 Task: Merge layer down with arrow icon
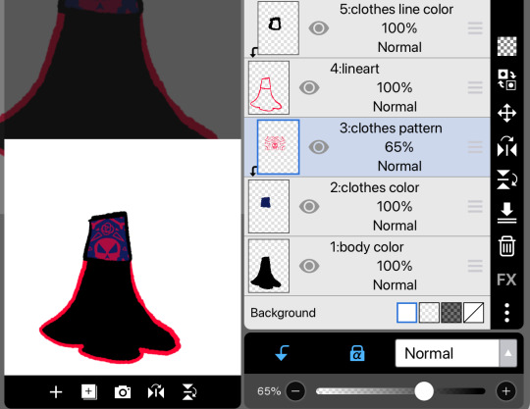pyautogui.click(x=506, y=213)
